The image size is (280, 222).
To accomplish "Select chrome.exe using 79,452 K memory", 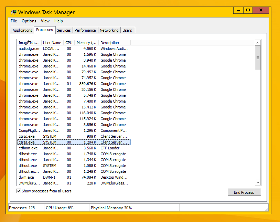I will click(x=74, y=72).
